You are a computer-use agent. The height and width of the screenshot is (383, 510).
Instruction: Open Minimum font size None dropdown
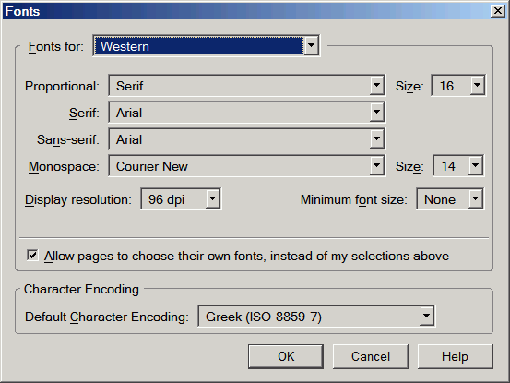pos(450,198)
